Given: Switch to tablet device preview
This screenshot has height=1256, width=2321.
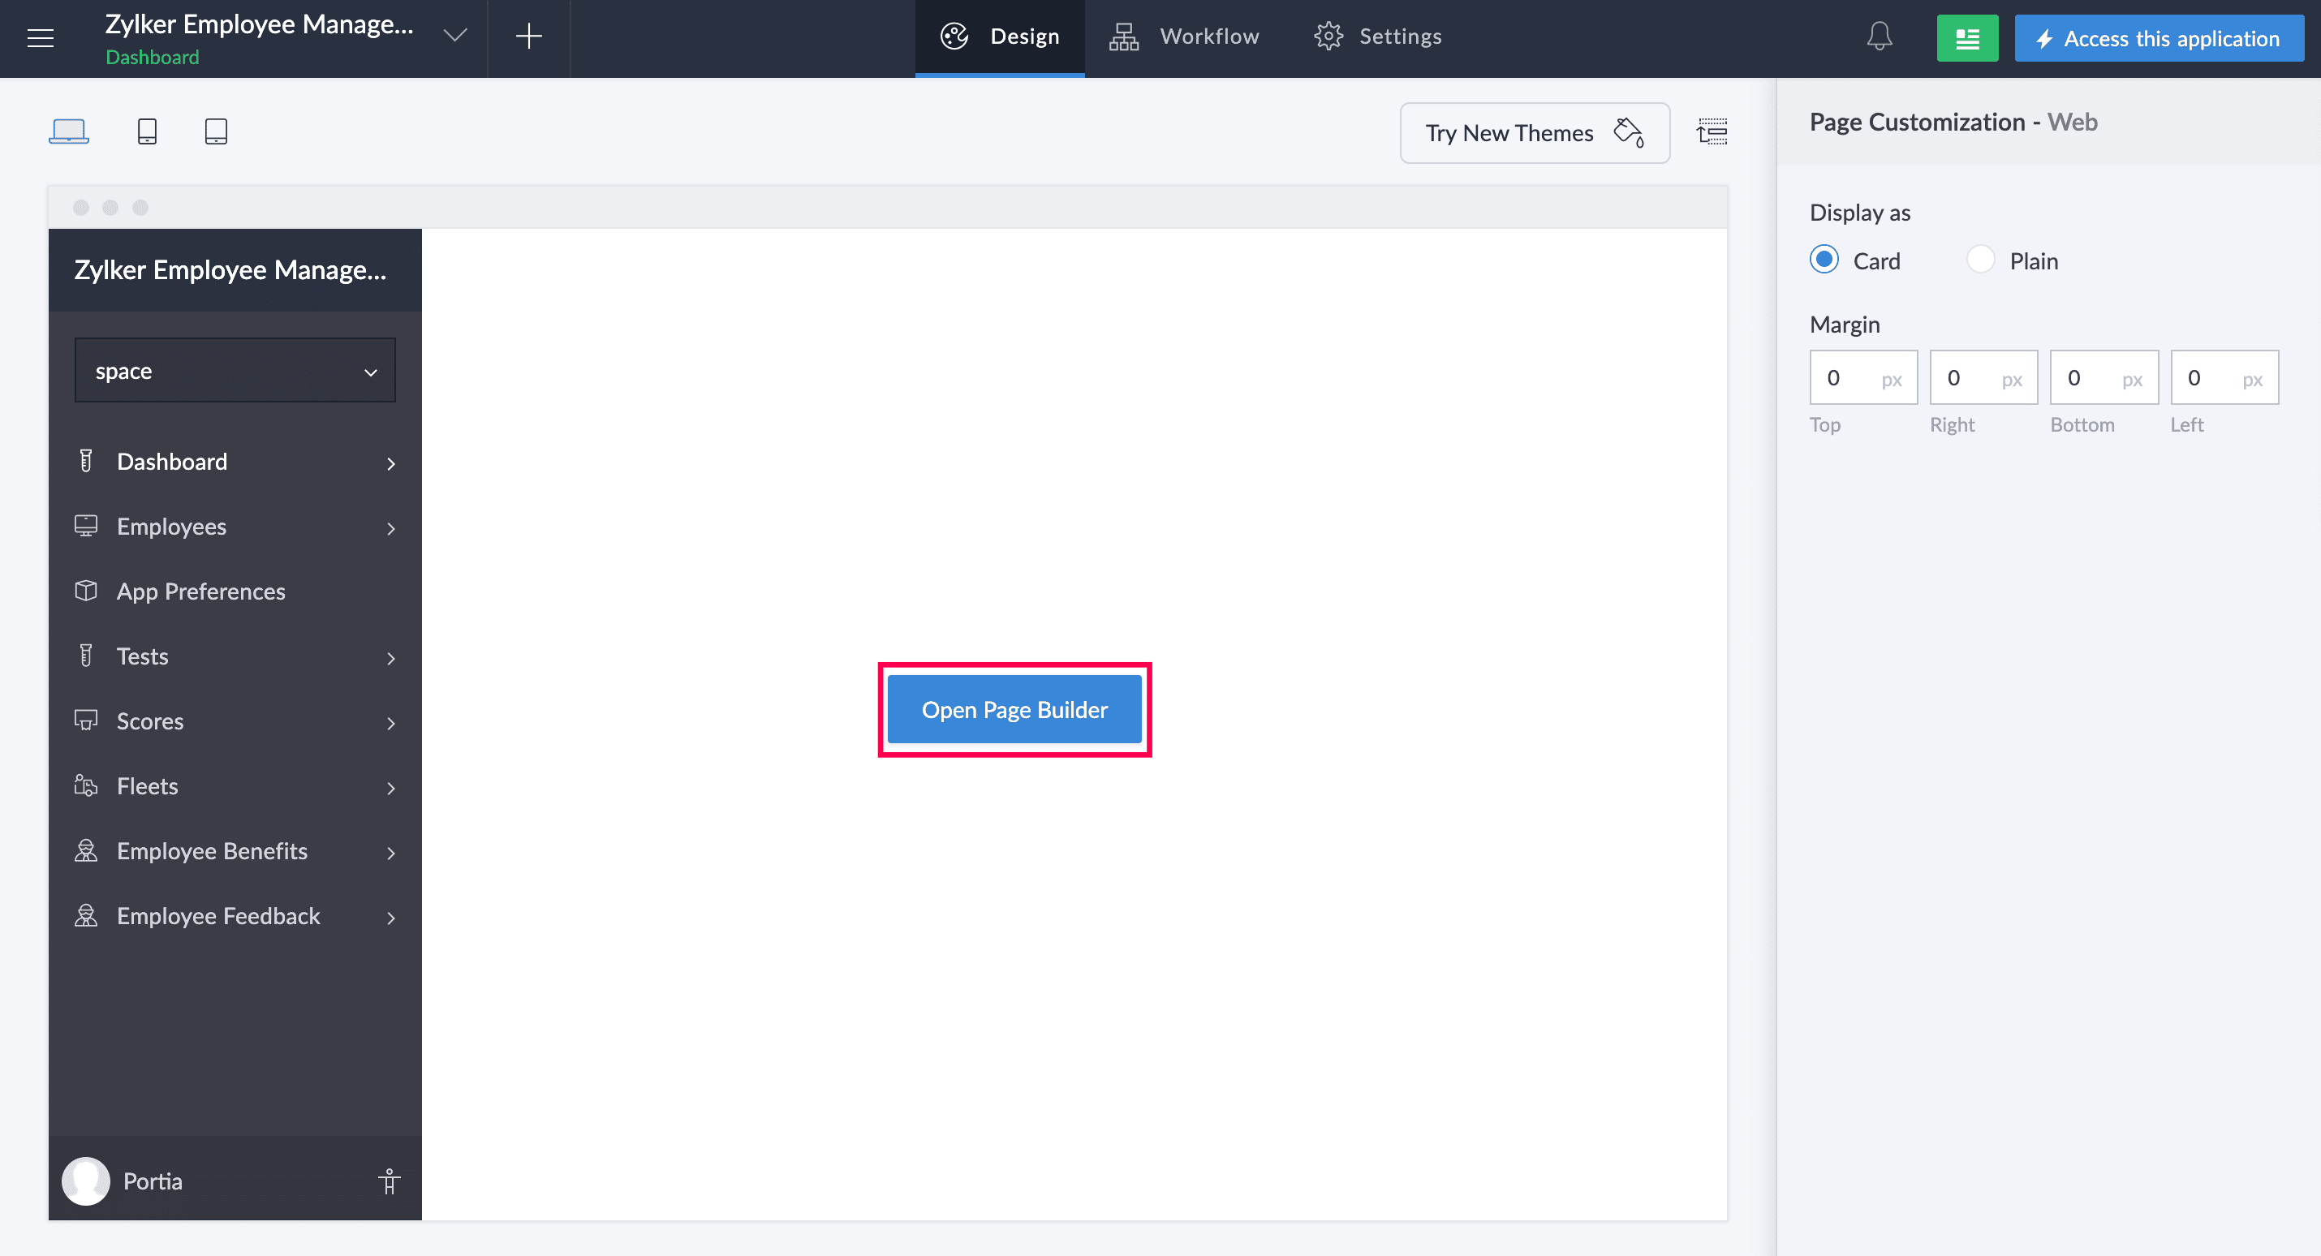Looking at the screenshot, I should pyautogui.click(x=216, y=131).
